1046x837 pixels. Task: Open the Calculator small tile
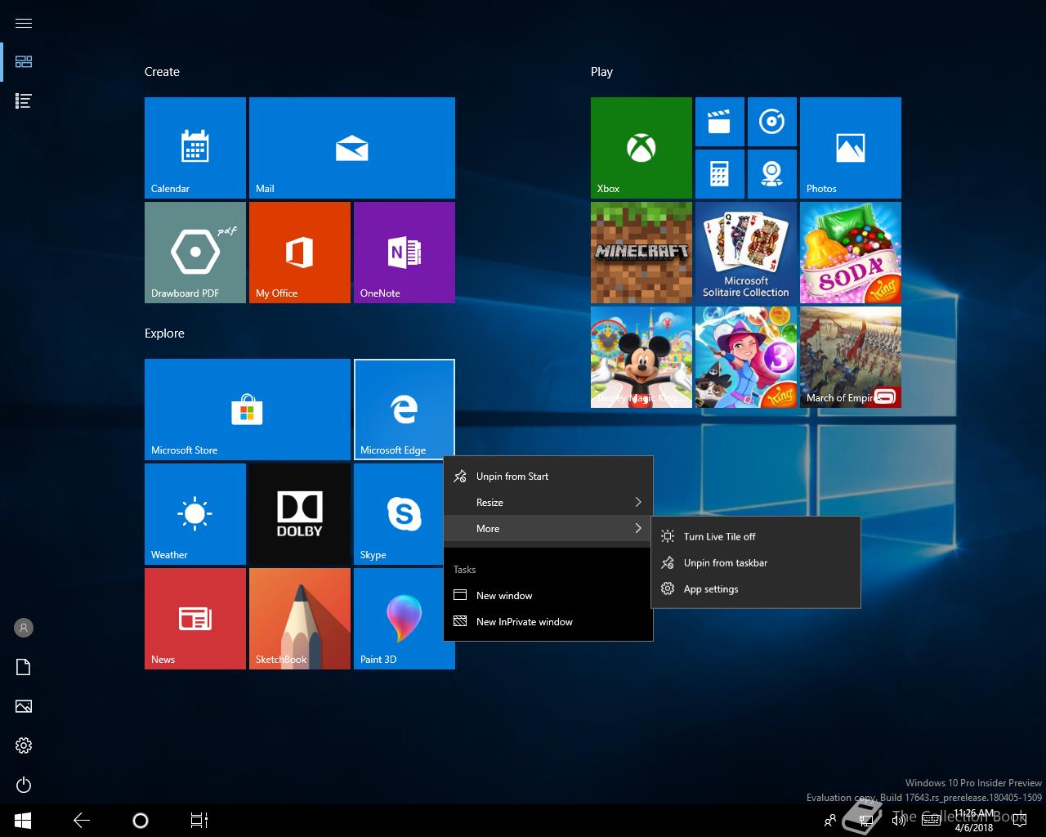tap(720, 174)
